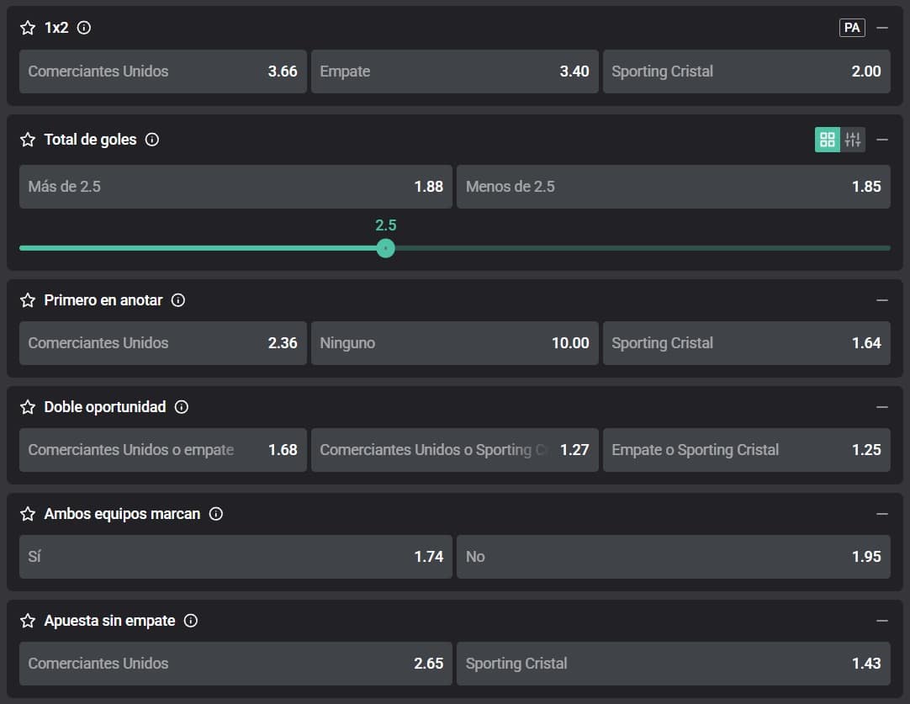Click info icon next to Primero en anotar
910x704 pixels.
pos(178,300)
